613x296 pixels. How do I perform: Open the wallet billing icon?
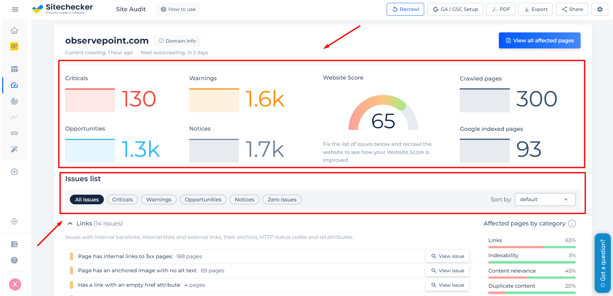point(14,244)
